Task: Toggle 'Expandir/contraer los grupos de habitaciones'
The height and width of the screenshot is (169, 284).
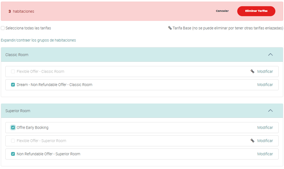Action: [38, 40]
